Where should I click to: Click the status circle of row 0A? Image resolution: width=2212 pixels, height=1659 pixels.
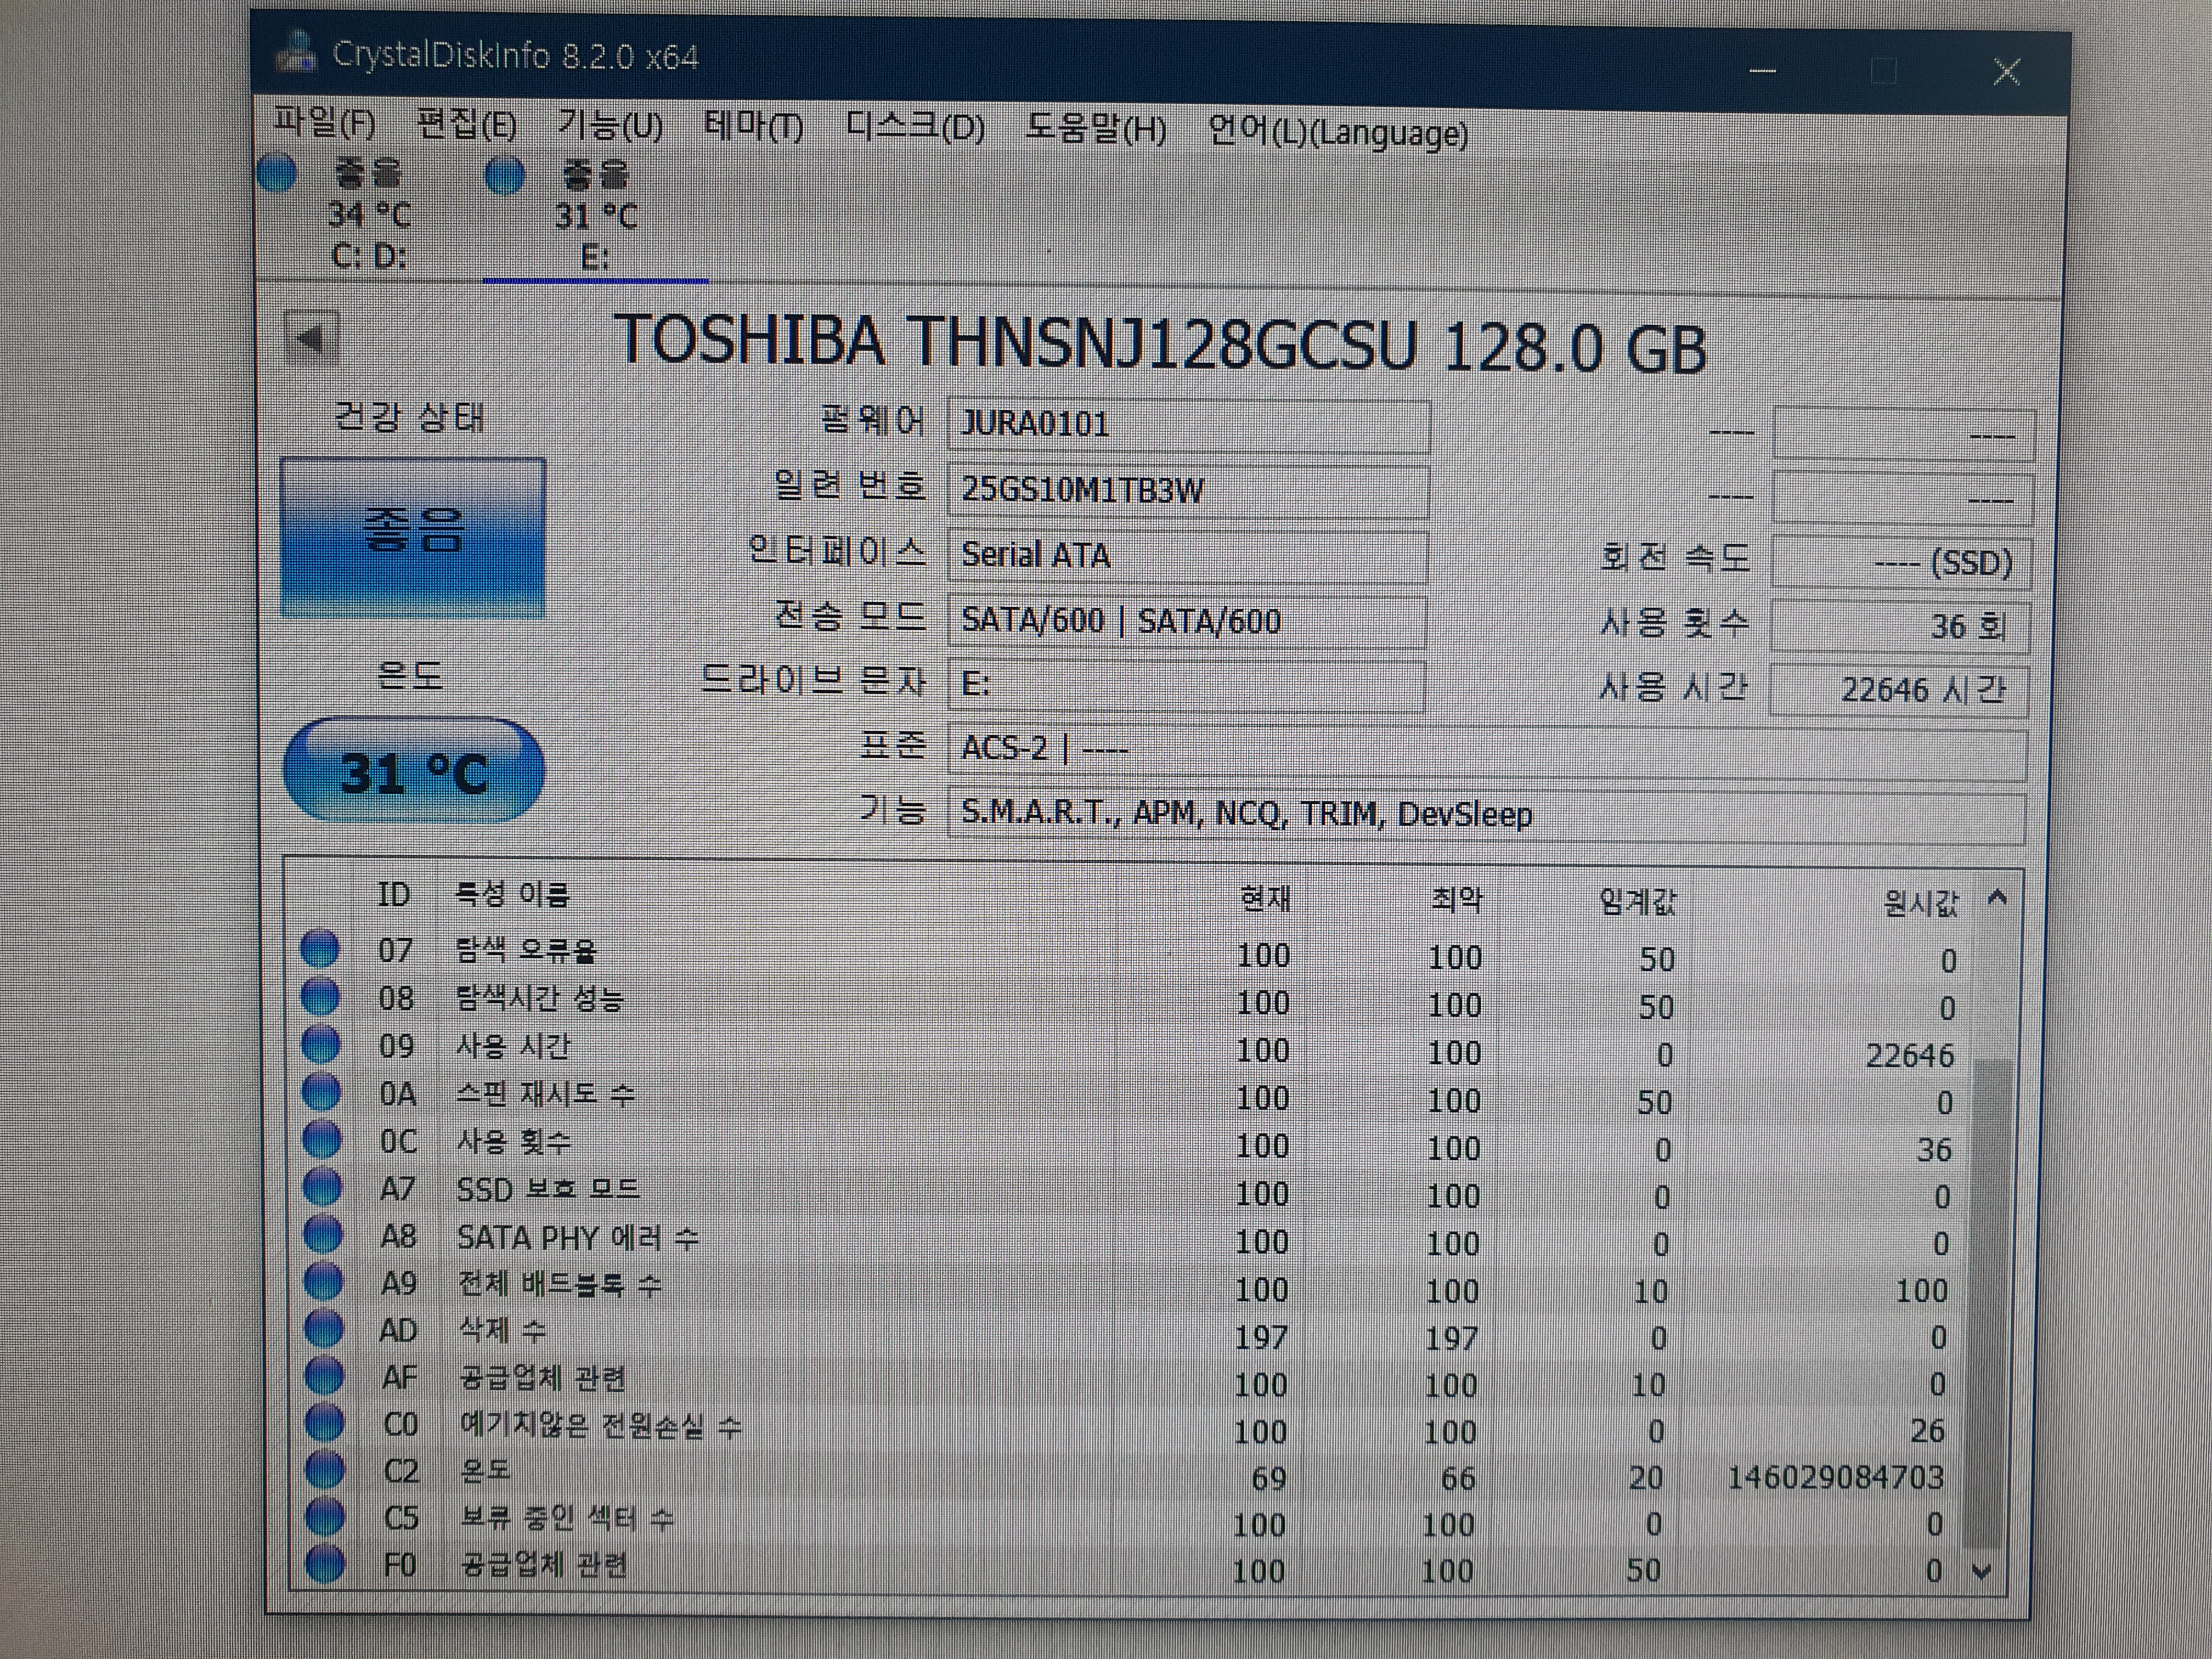click(x=321, y=1091)
